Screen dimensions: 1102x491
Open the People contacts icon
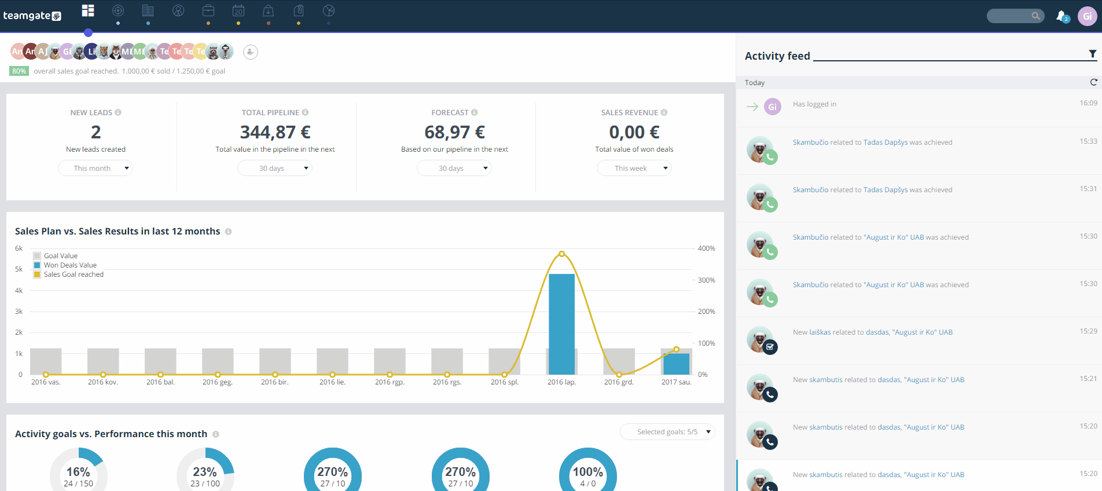(x=178, y=10)
